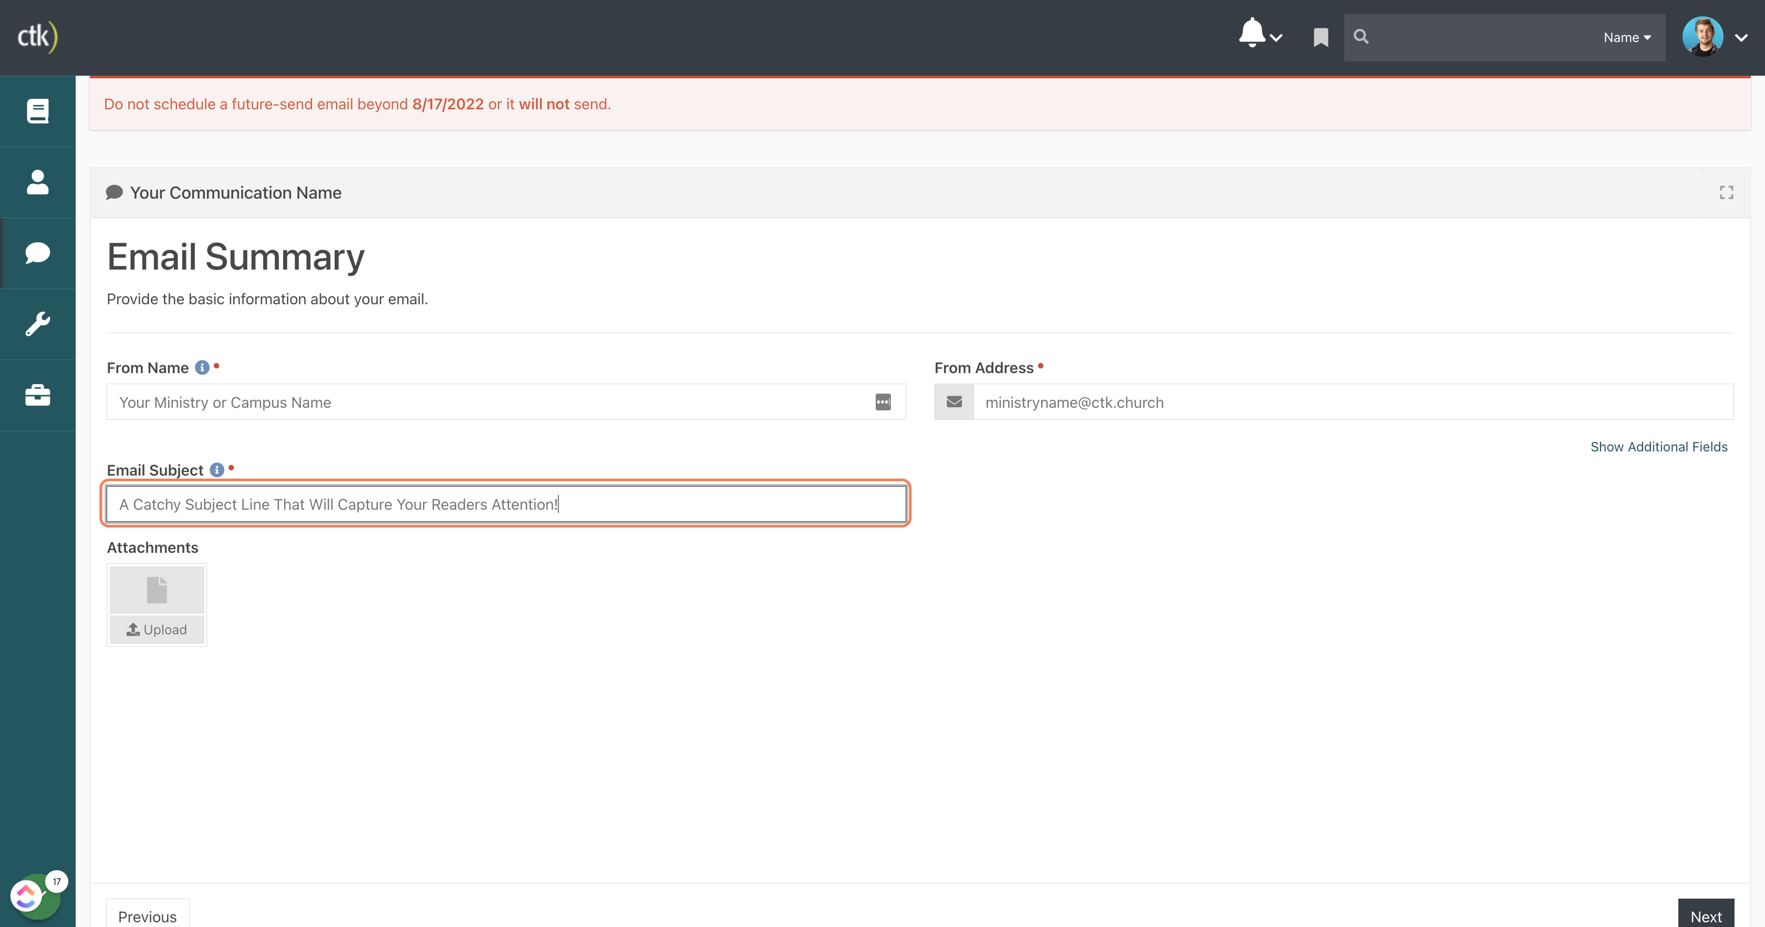Open the Name search filter dropdown
The image size is (1765, 927).
(x=1627, y=38)
